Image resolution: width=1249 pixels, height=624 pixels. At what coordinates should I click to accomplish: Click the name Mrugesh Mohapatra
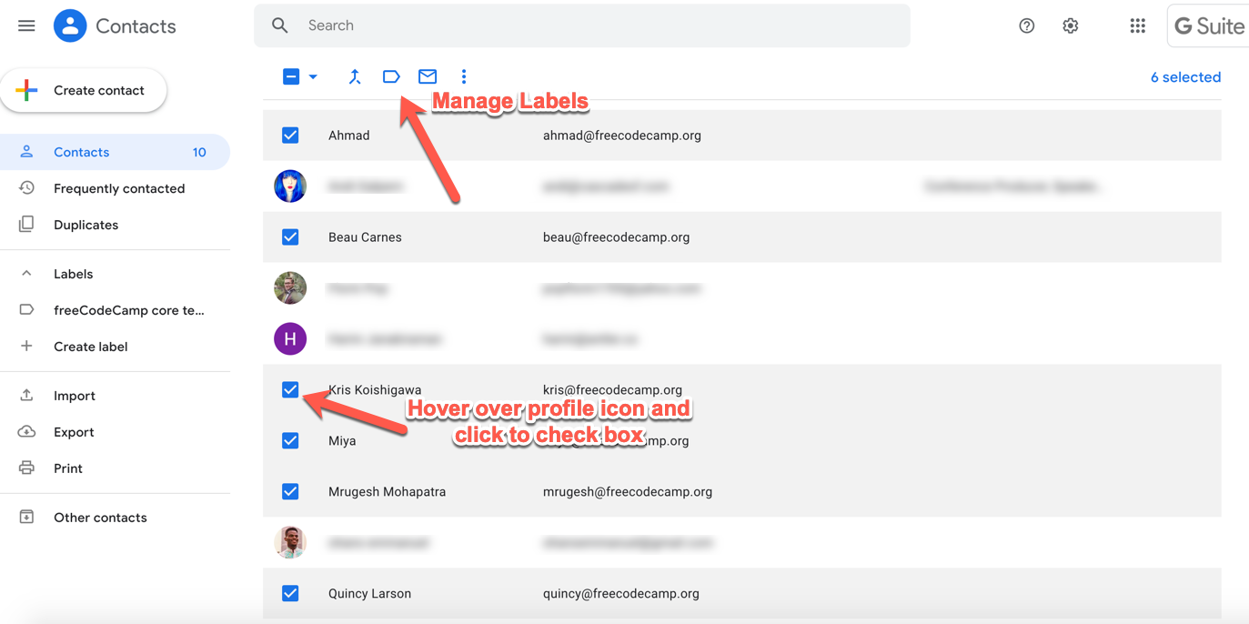point(388,492)
